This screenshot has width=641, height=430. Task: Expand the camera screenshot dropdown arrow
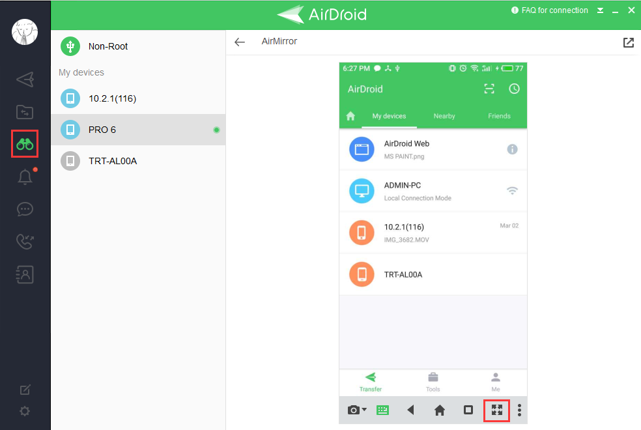click(364, 409)
